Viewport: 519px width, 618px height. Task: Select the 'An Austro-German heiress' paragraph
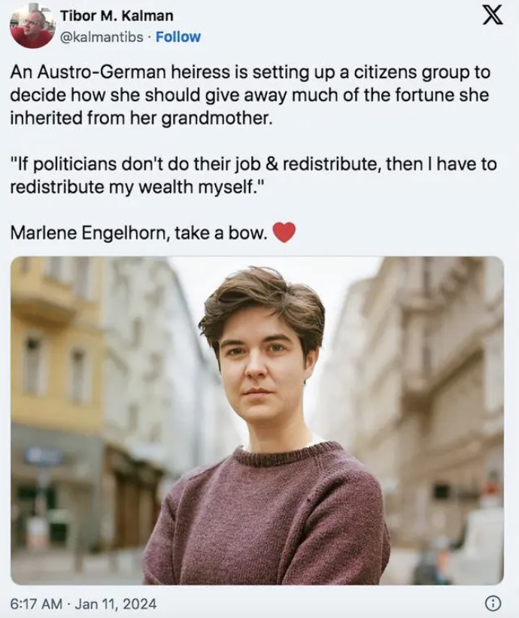point(250,95)
